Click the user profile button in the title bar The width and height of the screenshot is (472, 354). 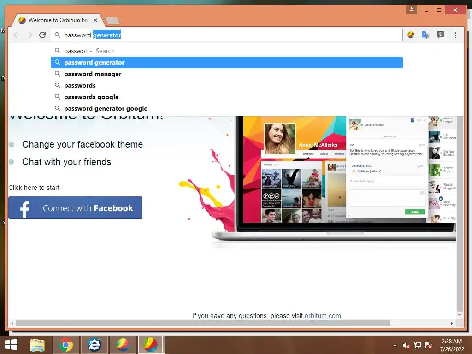pos(412,10)
